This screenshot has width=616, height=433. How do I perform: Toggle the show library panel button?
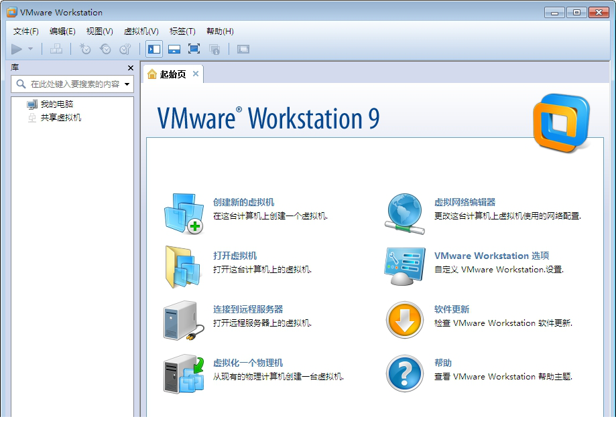[x=153, y=50]
